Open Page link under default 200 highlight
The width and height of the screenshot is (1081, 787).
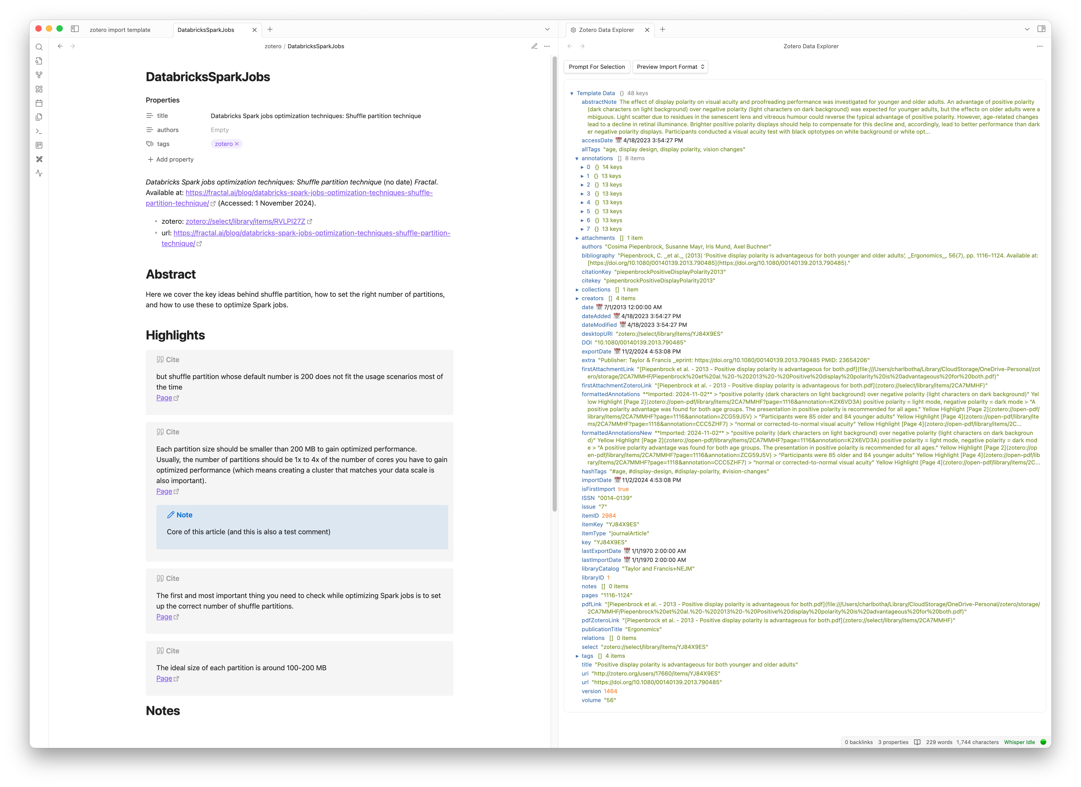pyautogui.click(x=164, y=398)
